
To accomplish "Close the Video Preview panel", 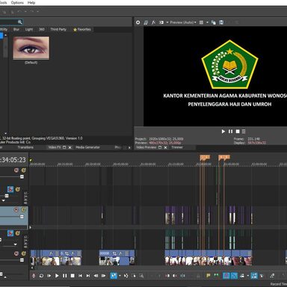I will 165,147.
